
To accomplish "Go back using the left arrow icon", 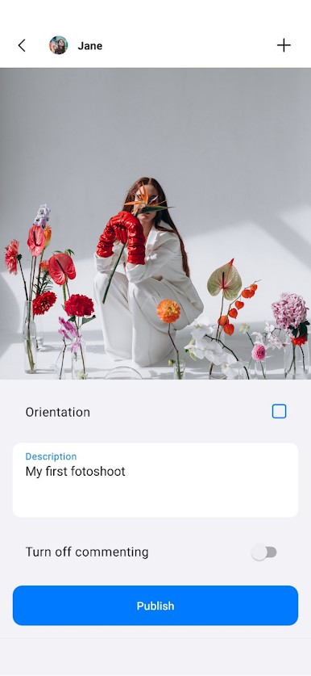I will pyautogui.click(x=22, y=45).
